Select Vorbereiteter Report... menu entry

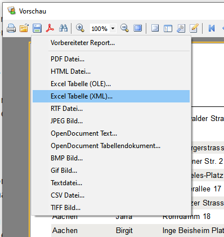[x=111, y=43]
